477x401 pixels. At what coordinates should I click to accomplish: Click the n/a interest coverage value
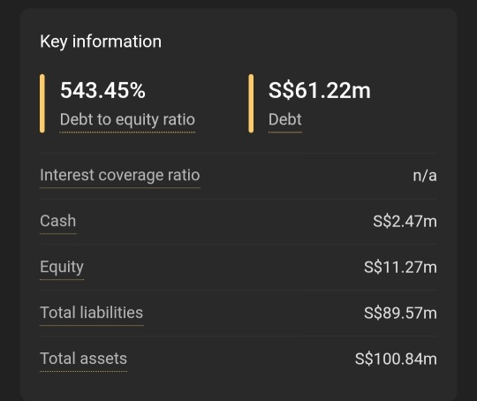(425, 176)
